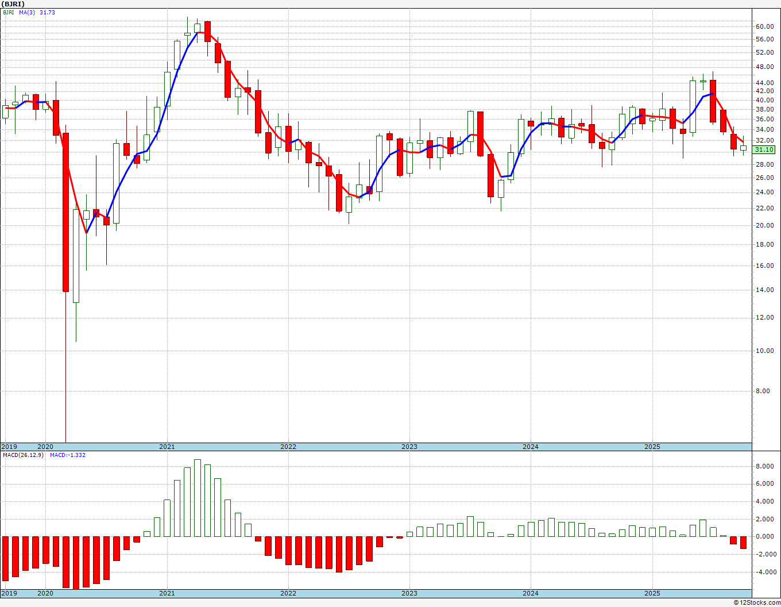781x607 pixels.
Task: Click the large red 2020 crash candlestick
Action: [x=66, y=213]
